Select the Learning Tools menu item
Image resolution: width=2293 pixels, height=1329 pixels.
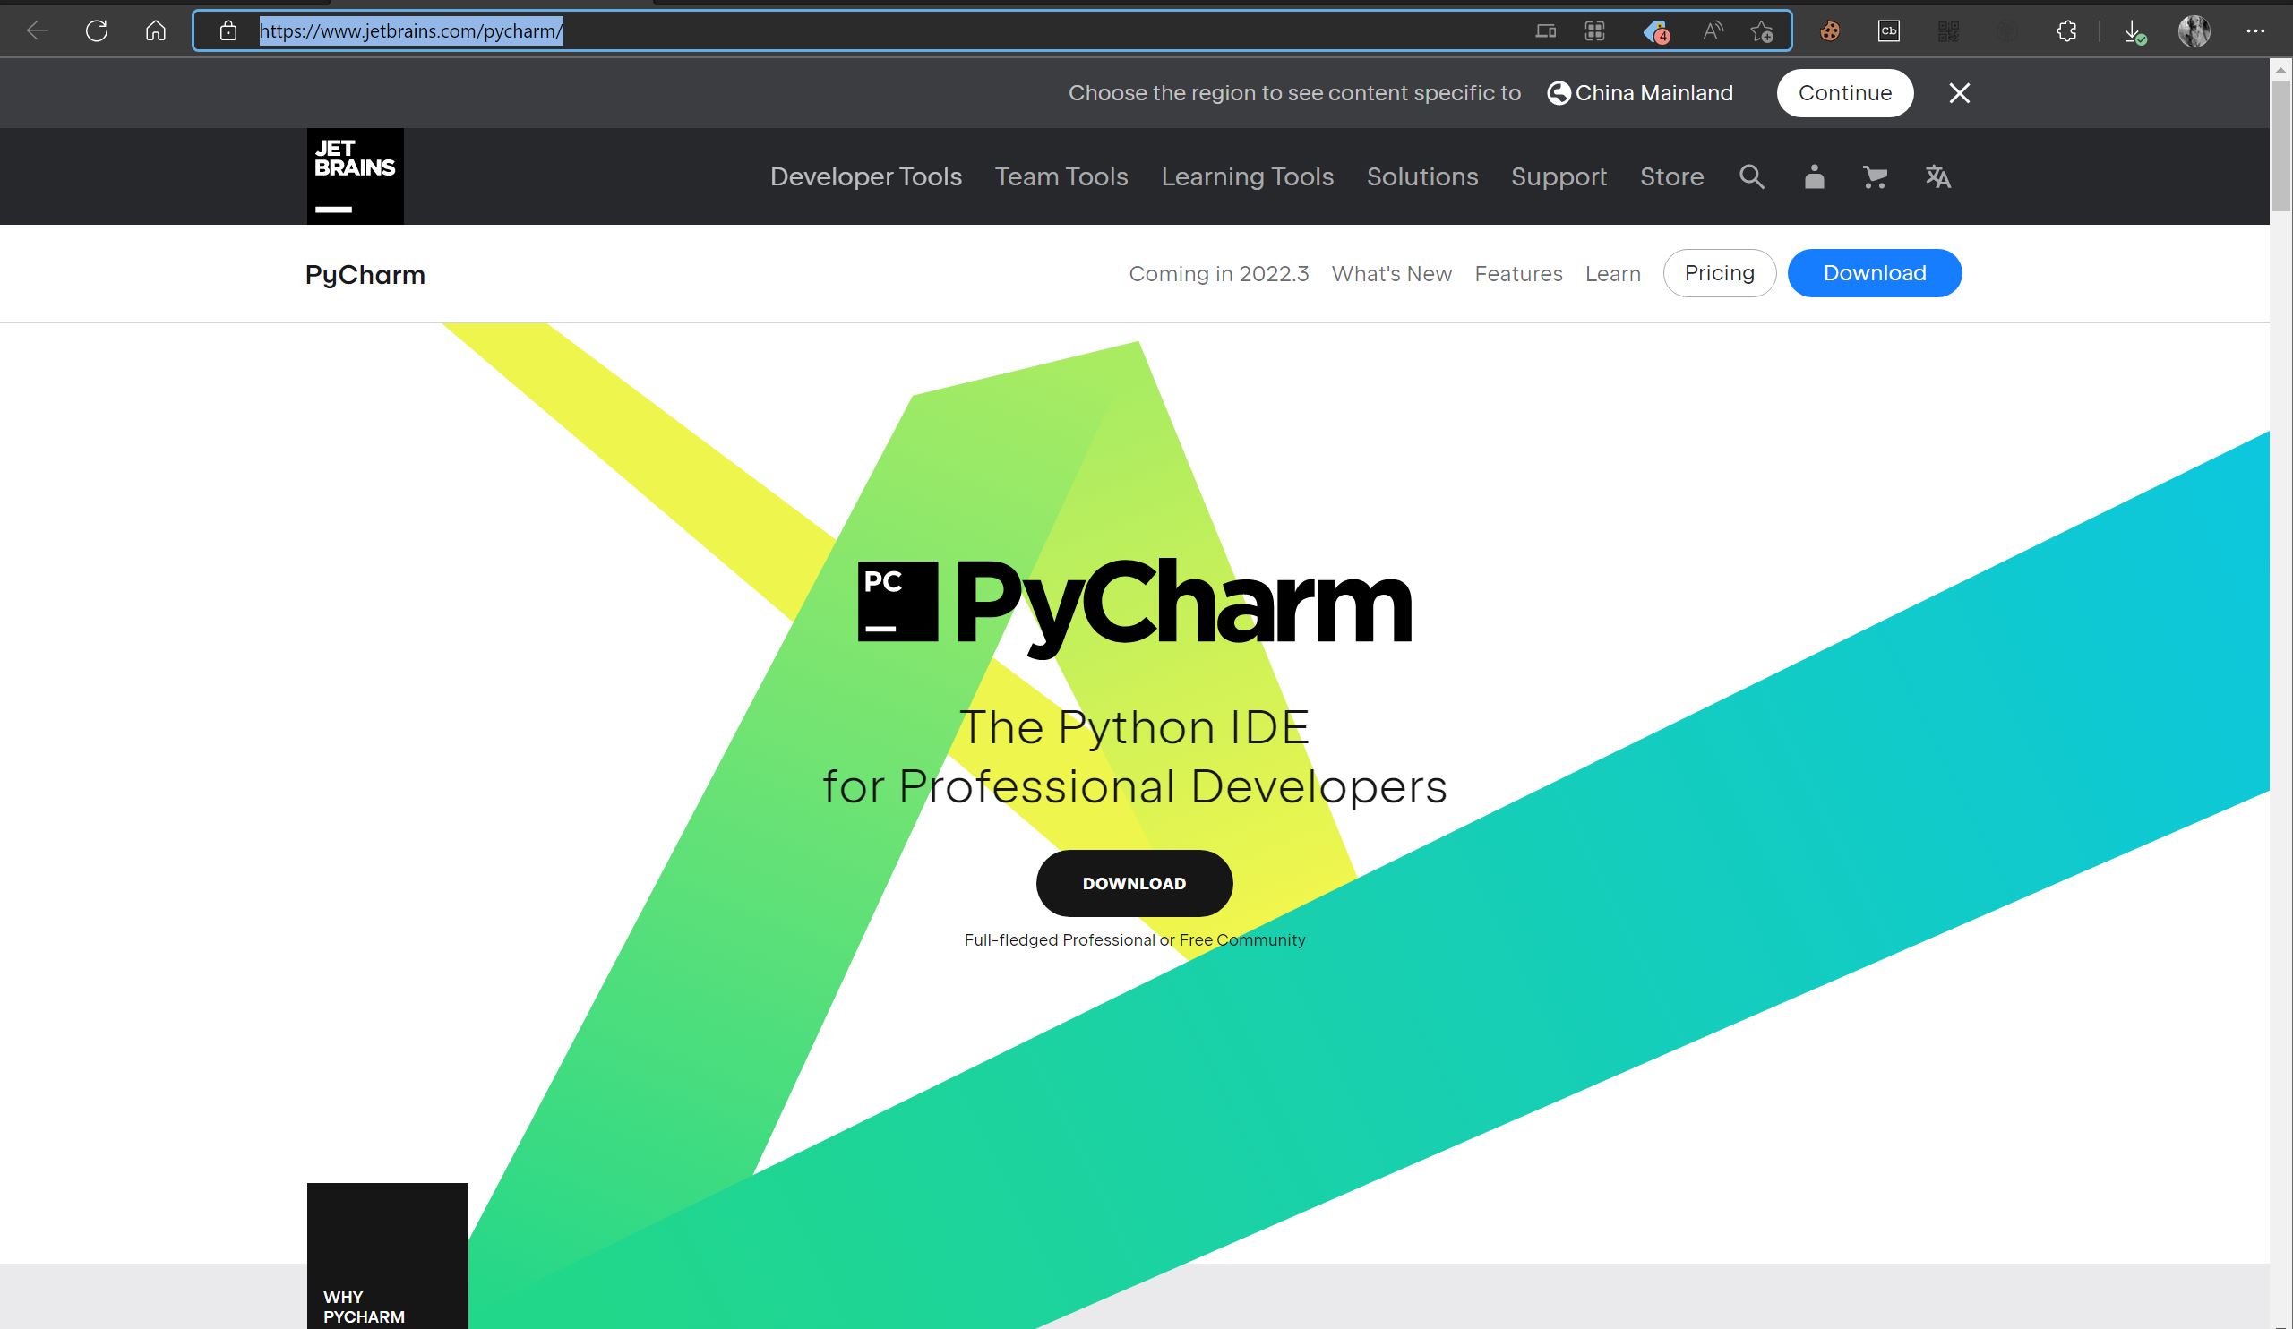click(1247, 176)
